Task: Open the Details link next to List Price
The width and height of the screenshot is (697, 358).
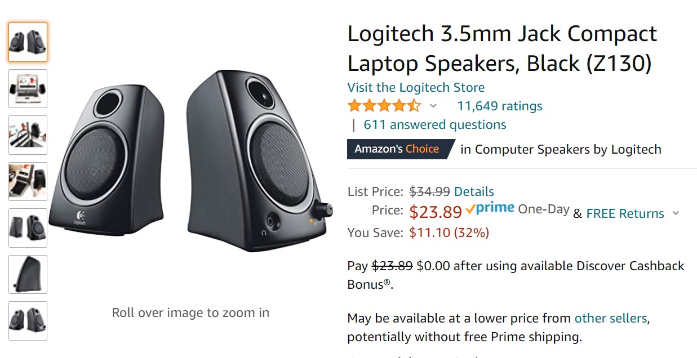Action: coord(475,191)
